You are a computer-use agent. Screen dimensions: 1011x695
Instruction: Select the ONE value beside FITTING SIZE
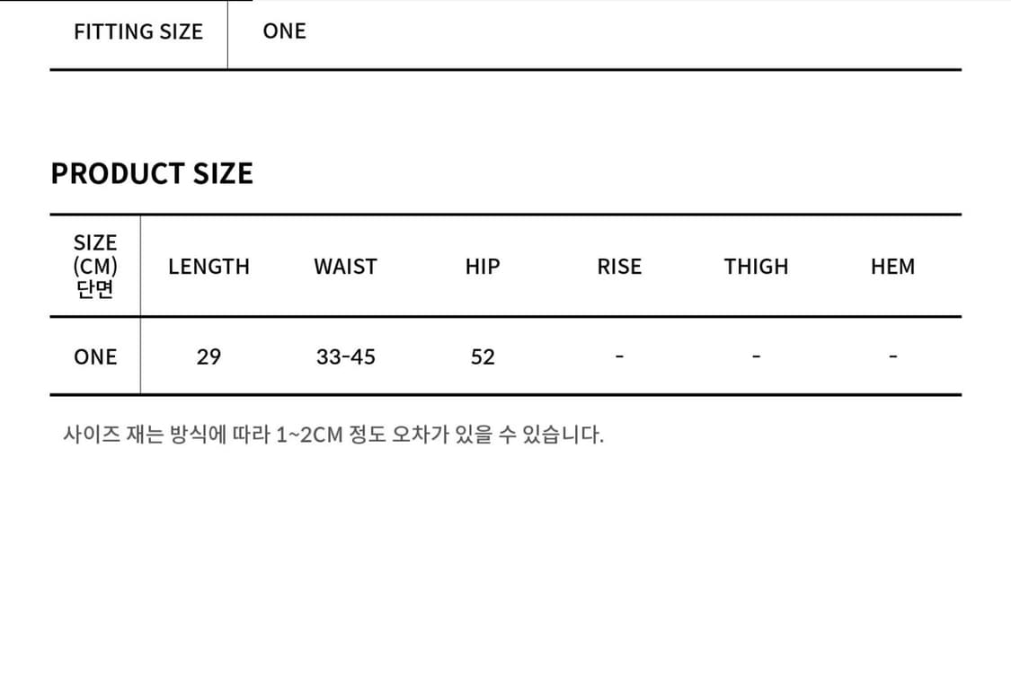click(x=284, y=31)
